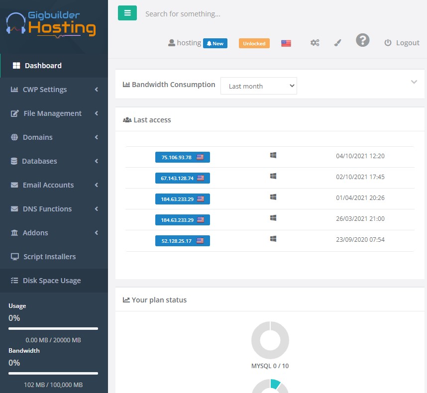Click the disk Usage progress bar

tap(53, 328)
